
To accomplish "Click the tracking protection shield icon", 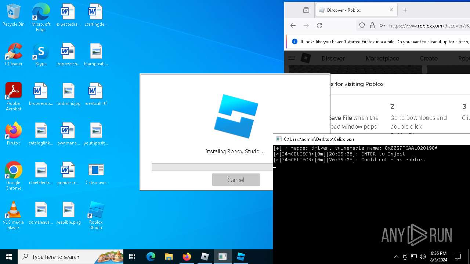I will point(362,25).
